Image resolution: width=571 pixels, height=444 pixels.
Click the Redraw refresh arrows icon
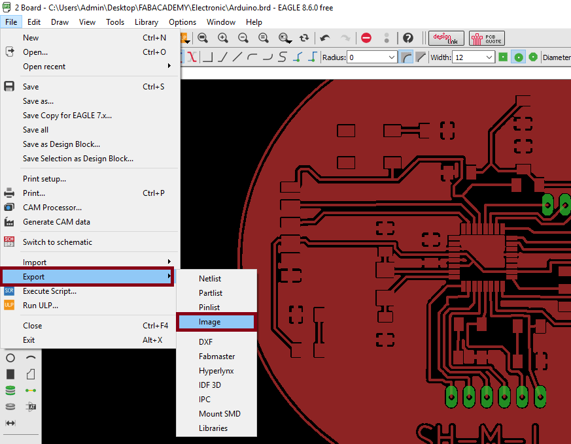[304, 38]
